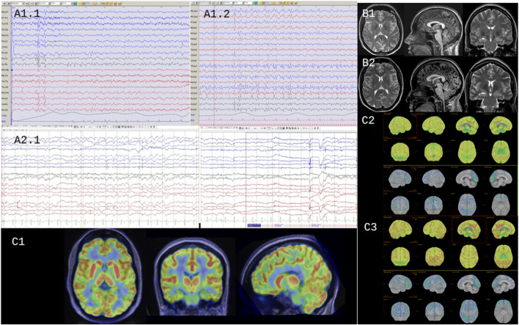519x325 pixels.
Task: Select the red-outlined medial brain view in C3
Action: coord(468,229)
